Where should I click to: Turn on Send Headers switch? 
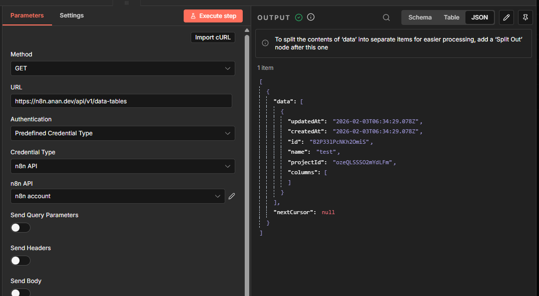coord(21,261)
